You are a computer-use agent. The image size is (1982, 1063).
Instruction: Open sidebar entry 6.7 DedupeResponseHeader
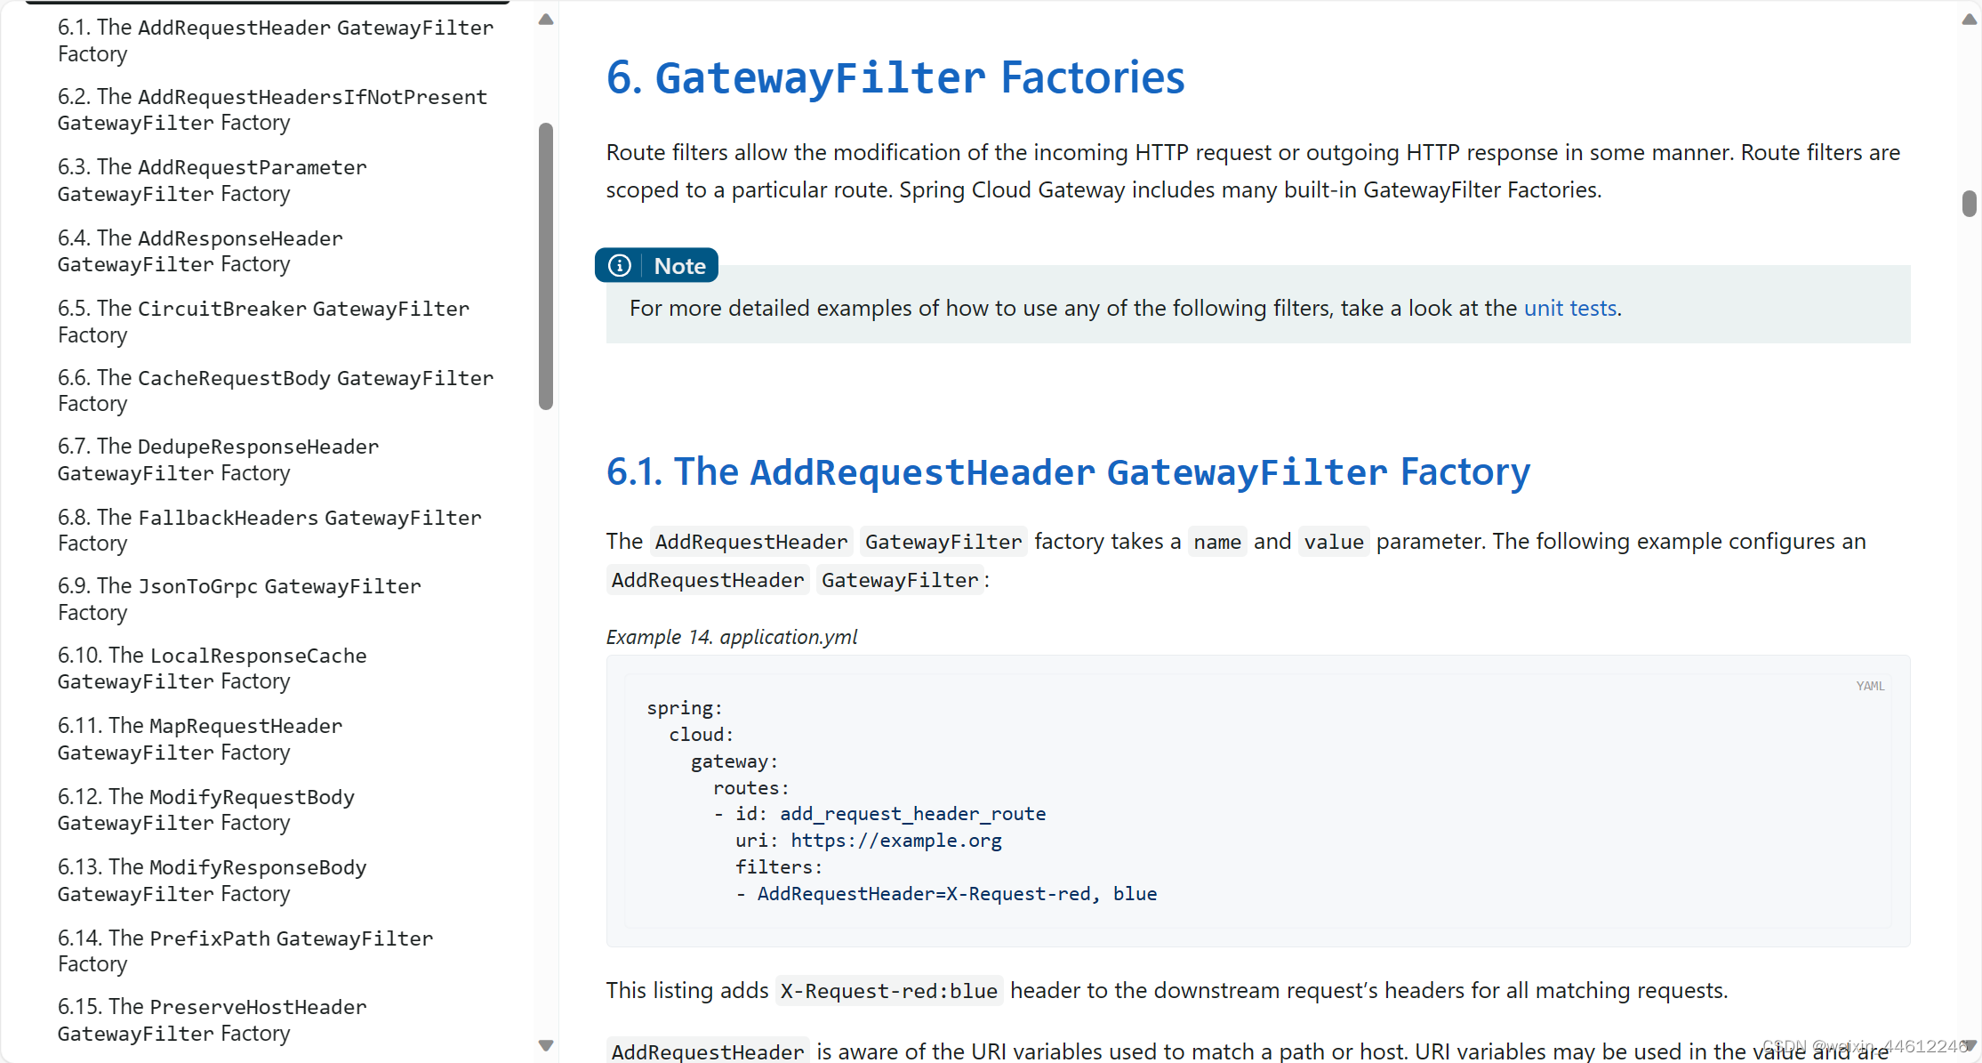click(218, 460)
